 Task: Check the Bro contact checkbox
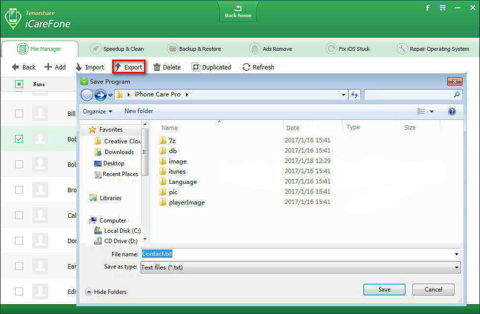[x=19, y=190]
